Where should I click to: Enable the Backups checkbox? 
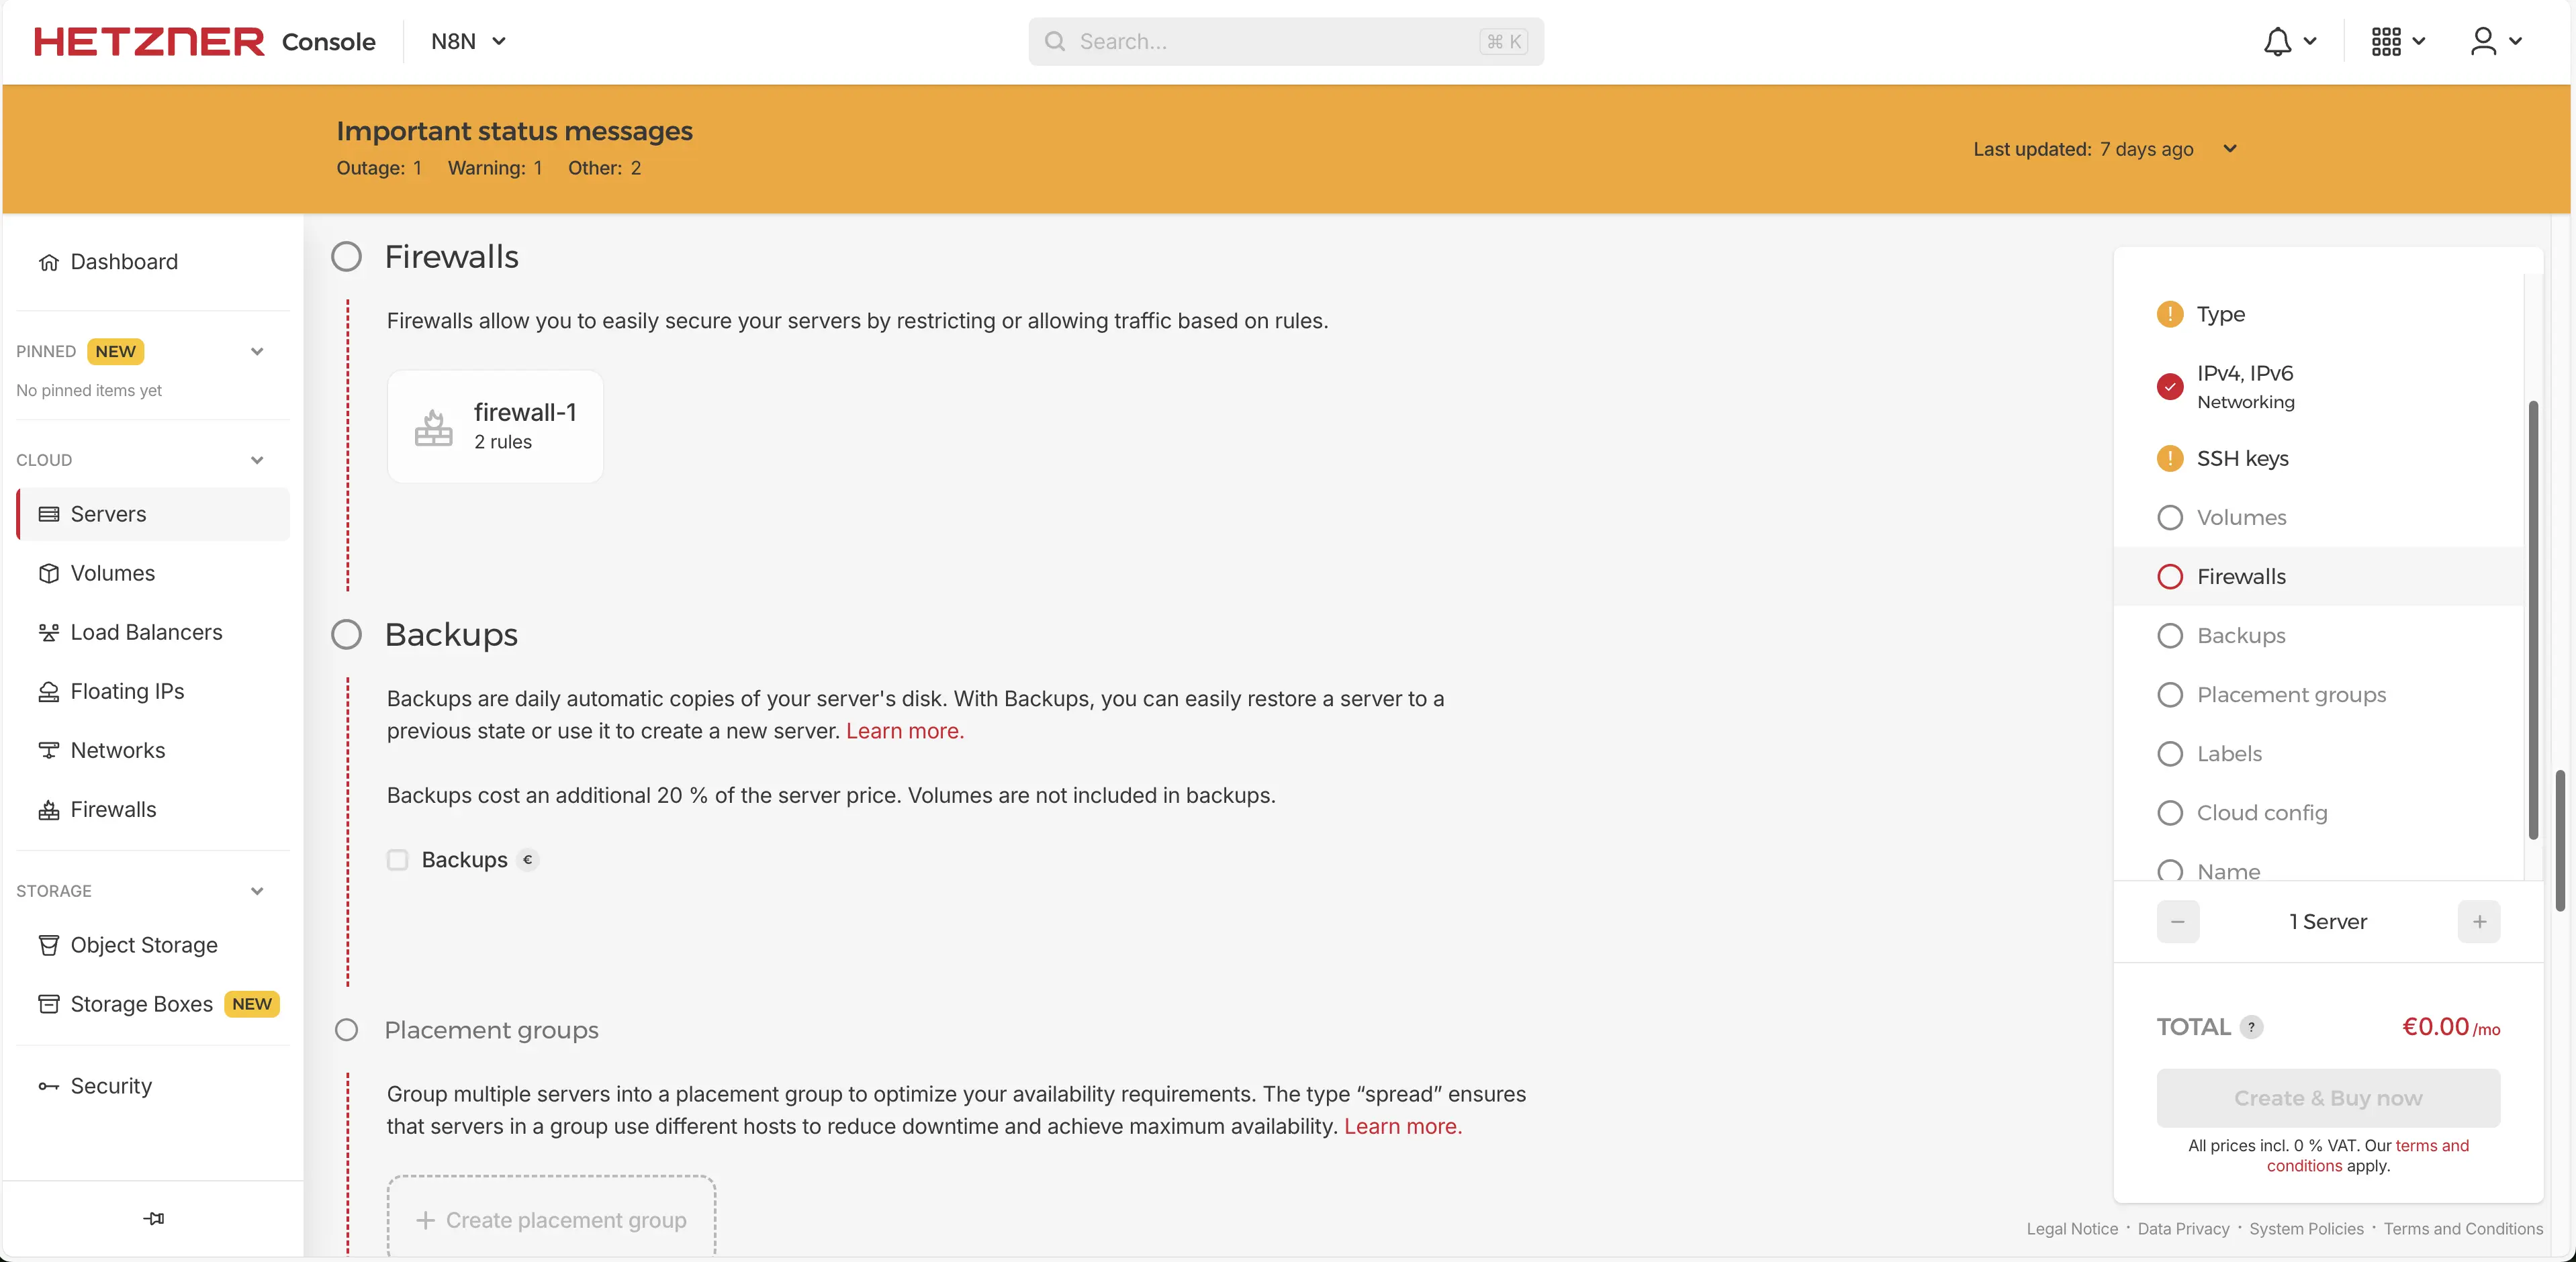pyautogui.click(x=397, y=860)
